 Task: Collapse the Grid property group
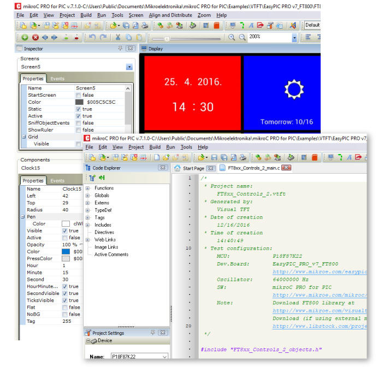(24, 137)
